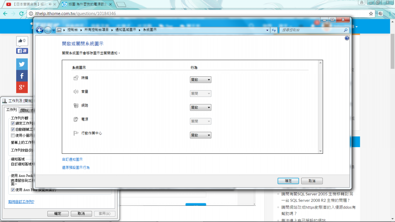Click the Chrome back arrow
Screen dimensions: 395x222
pos(5,13)
